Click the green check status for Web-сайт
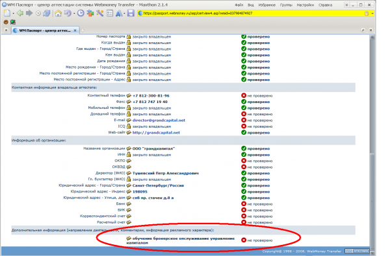 point(244,132)
